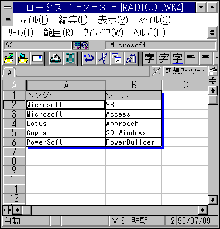Click the printer icon

tap(56, 59)
